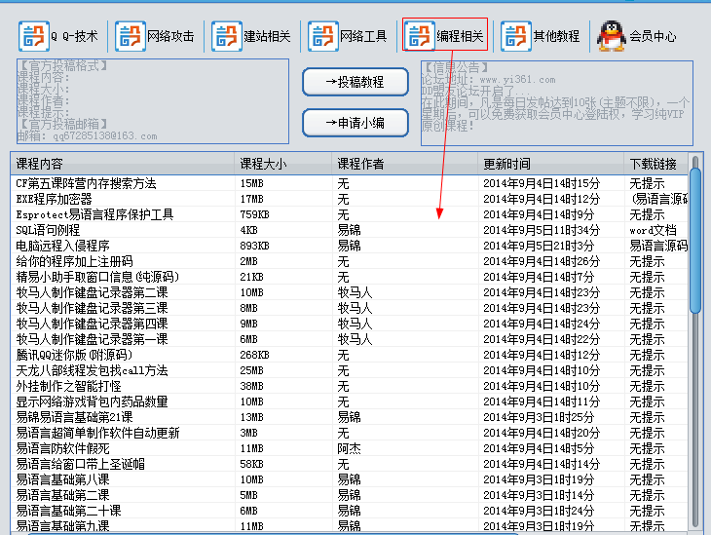711x535 pixels.
Task: Sort by 课程作者 column header
Action: point(404,164)
